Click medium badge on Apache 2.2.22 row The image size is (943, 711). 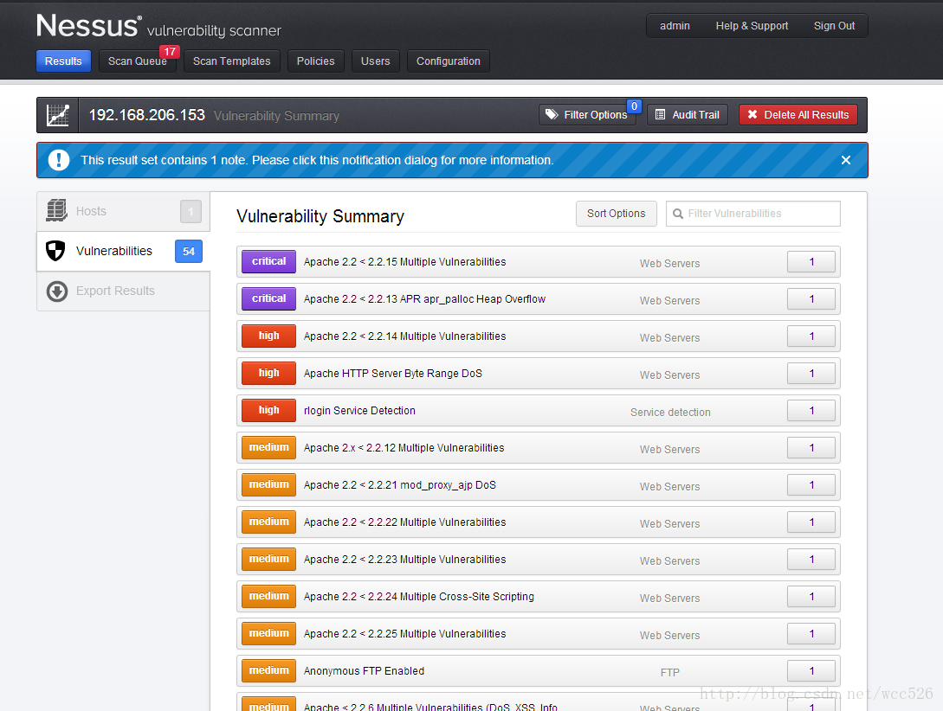(268, 522)
